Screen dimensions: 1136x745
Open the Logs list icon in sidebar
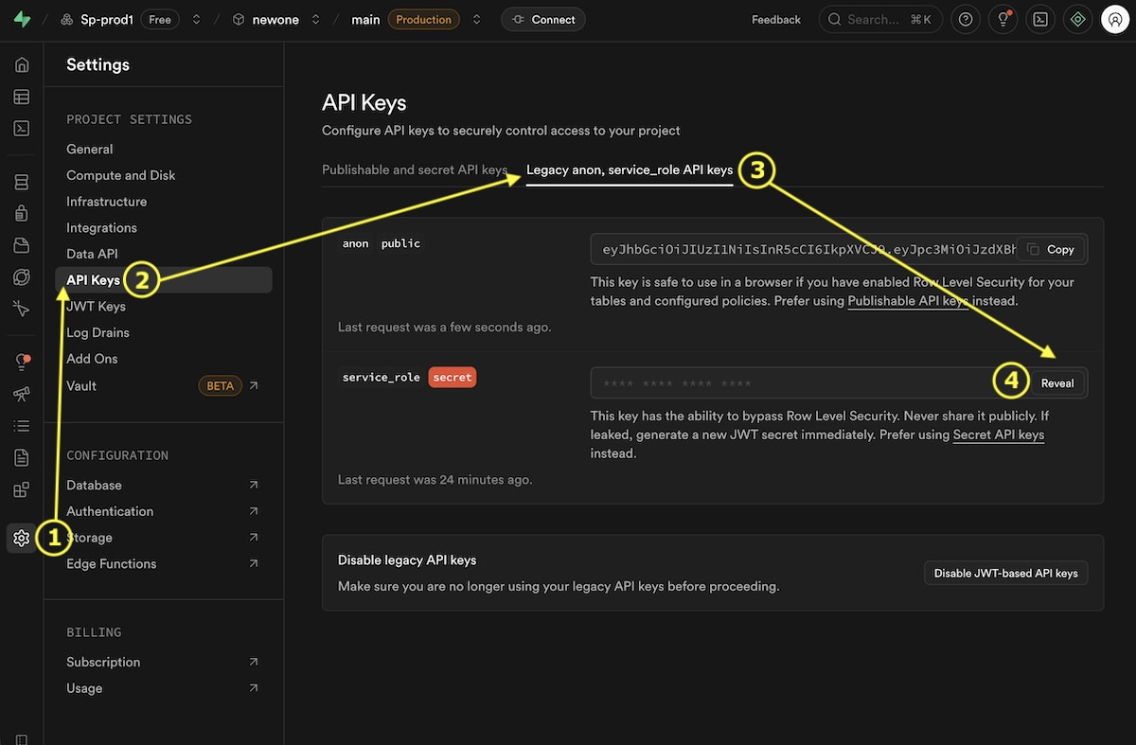click(22, 426)
